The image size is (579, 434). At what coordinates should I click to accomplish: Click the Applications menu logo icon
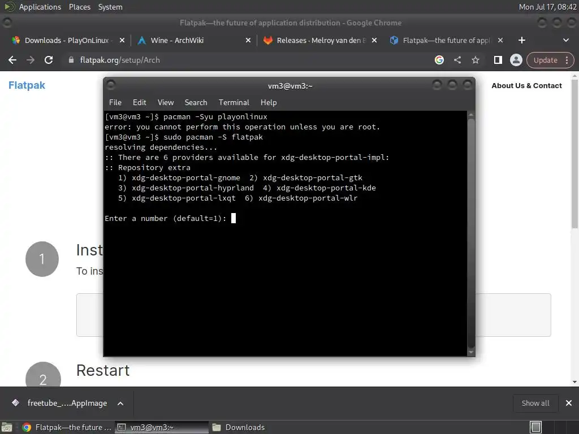pos(9,7)
